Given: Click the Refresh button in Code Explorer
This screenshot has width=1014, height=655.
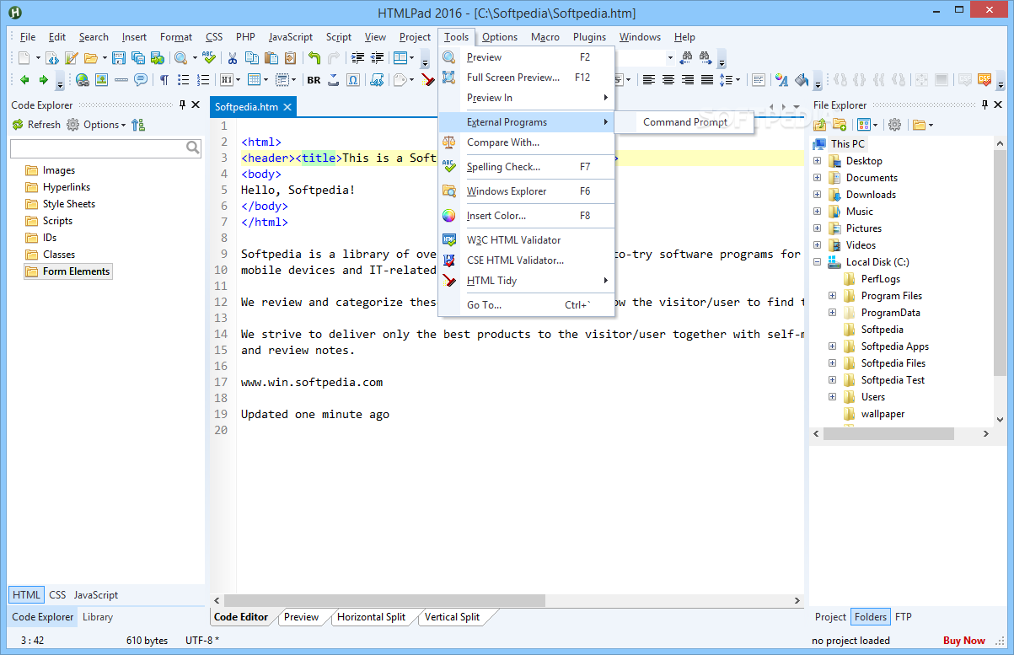Looking at the screenshot, I should click(36, 125).
